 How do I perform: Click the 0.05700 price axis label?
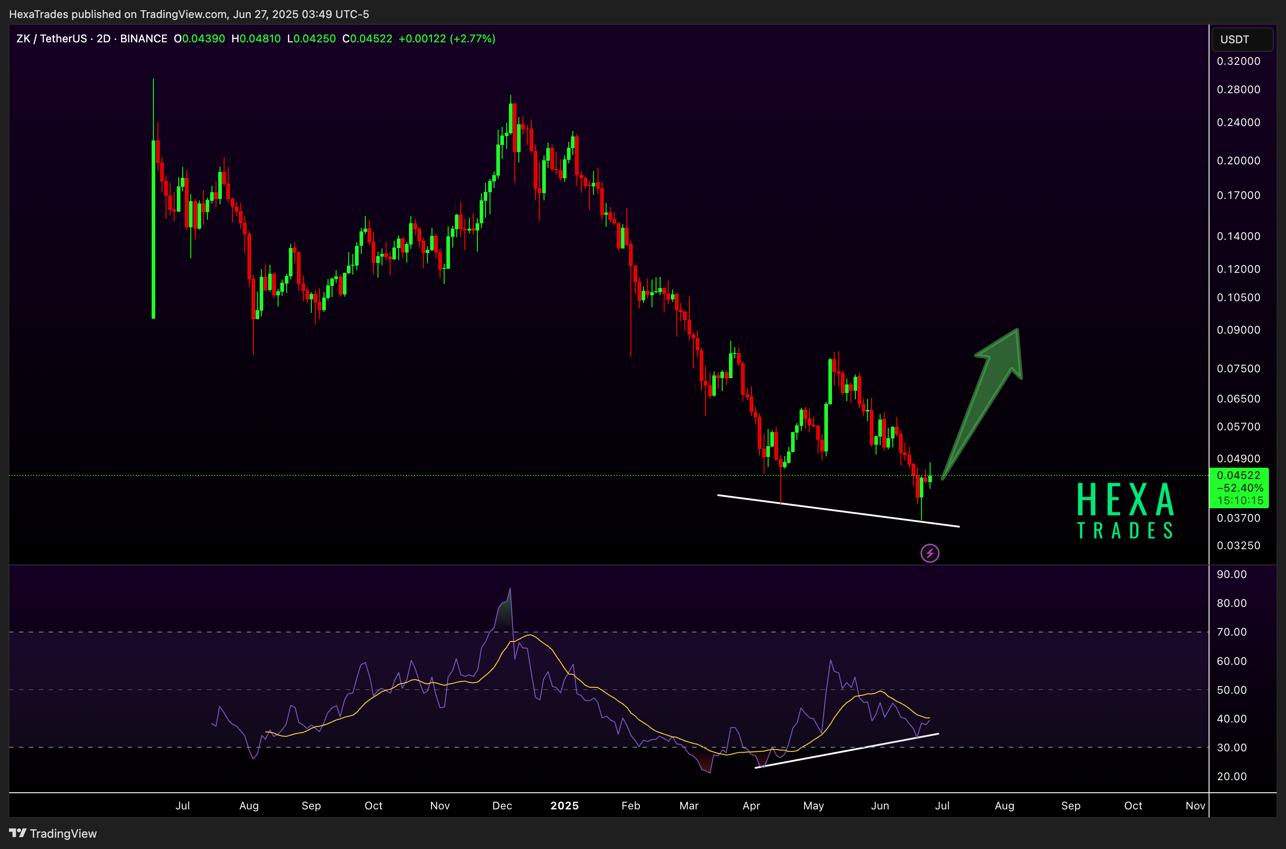(1238, 427)
